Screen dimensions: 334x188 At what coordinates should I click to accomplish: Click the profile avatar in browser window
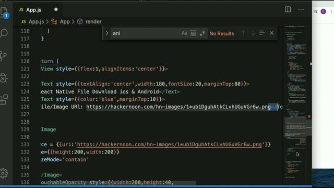323,11
